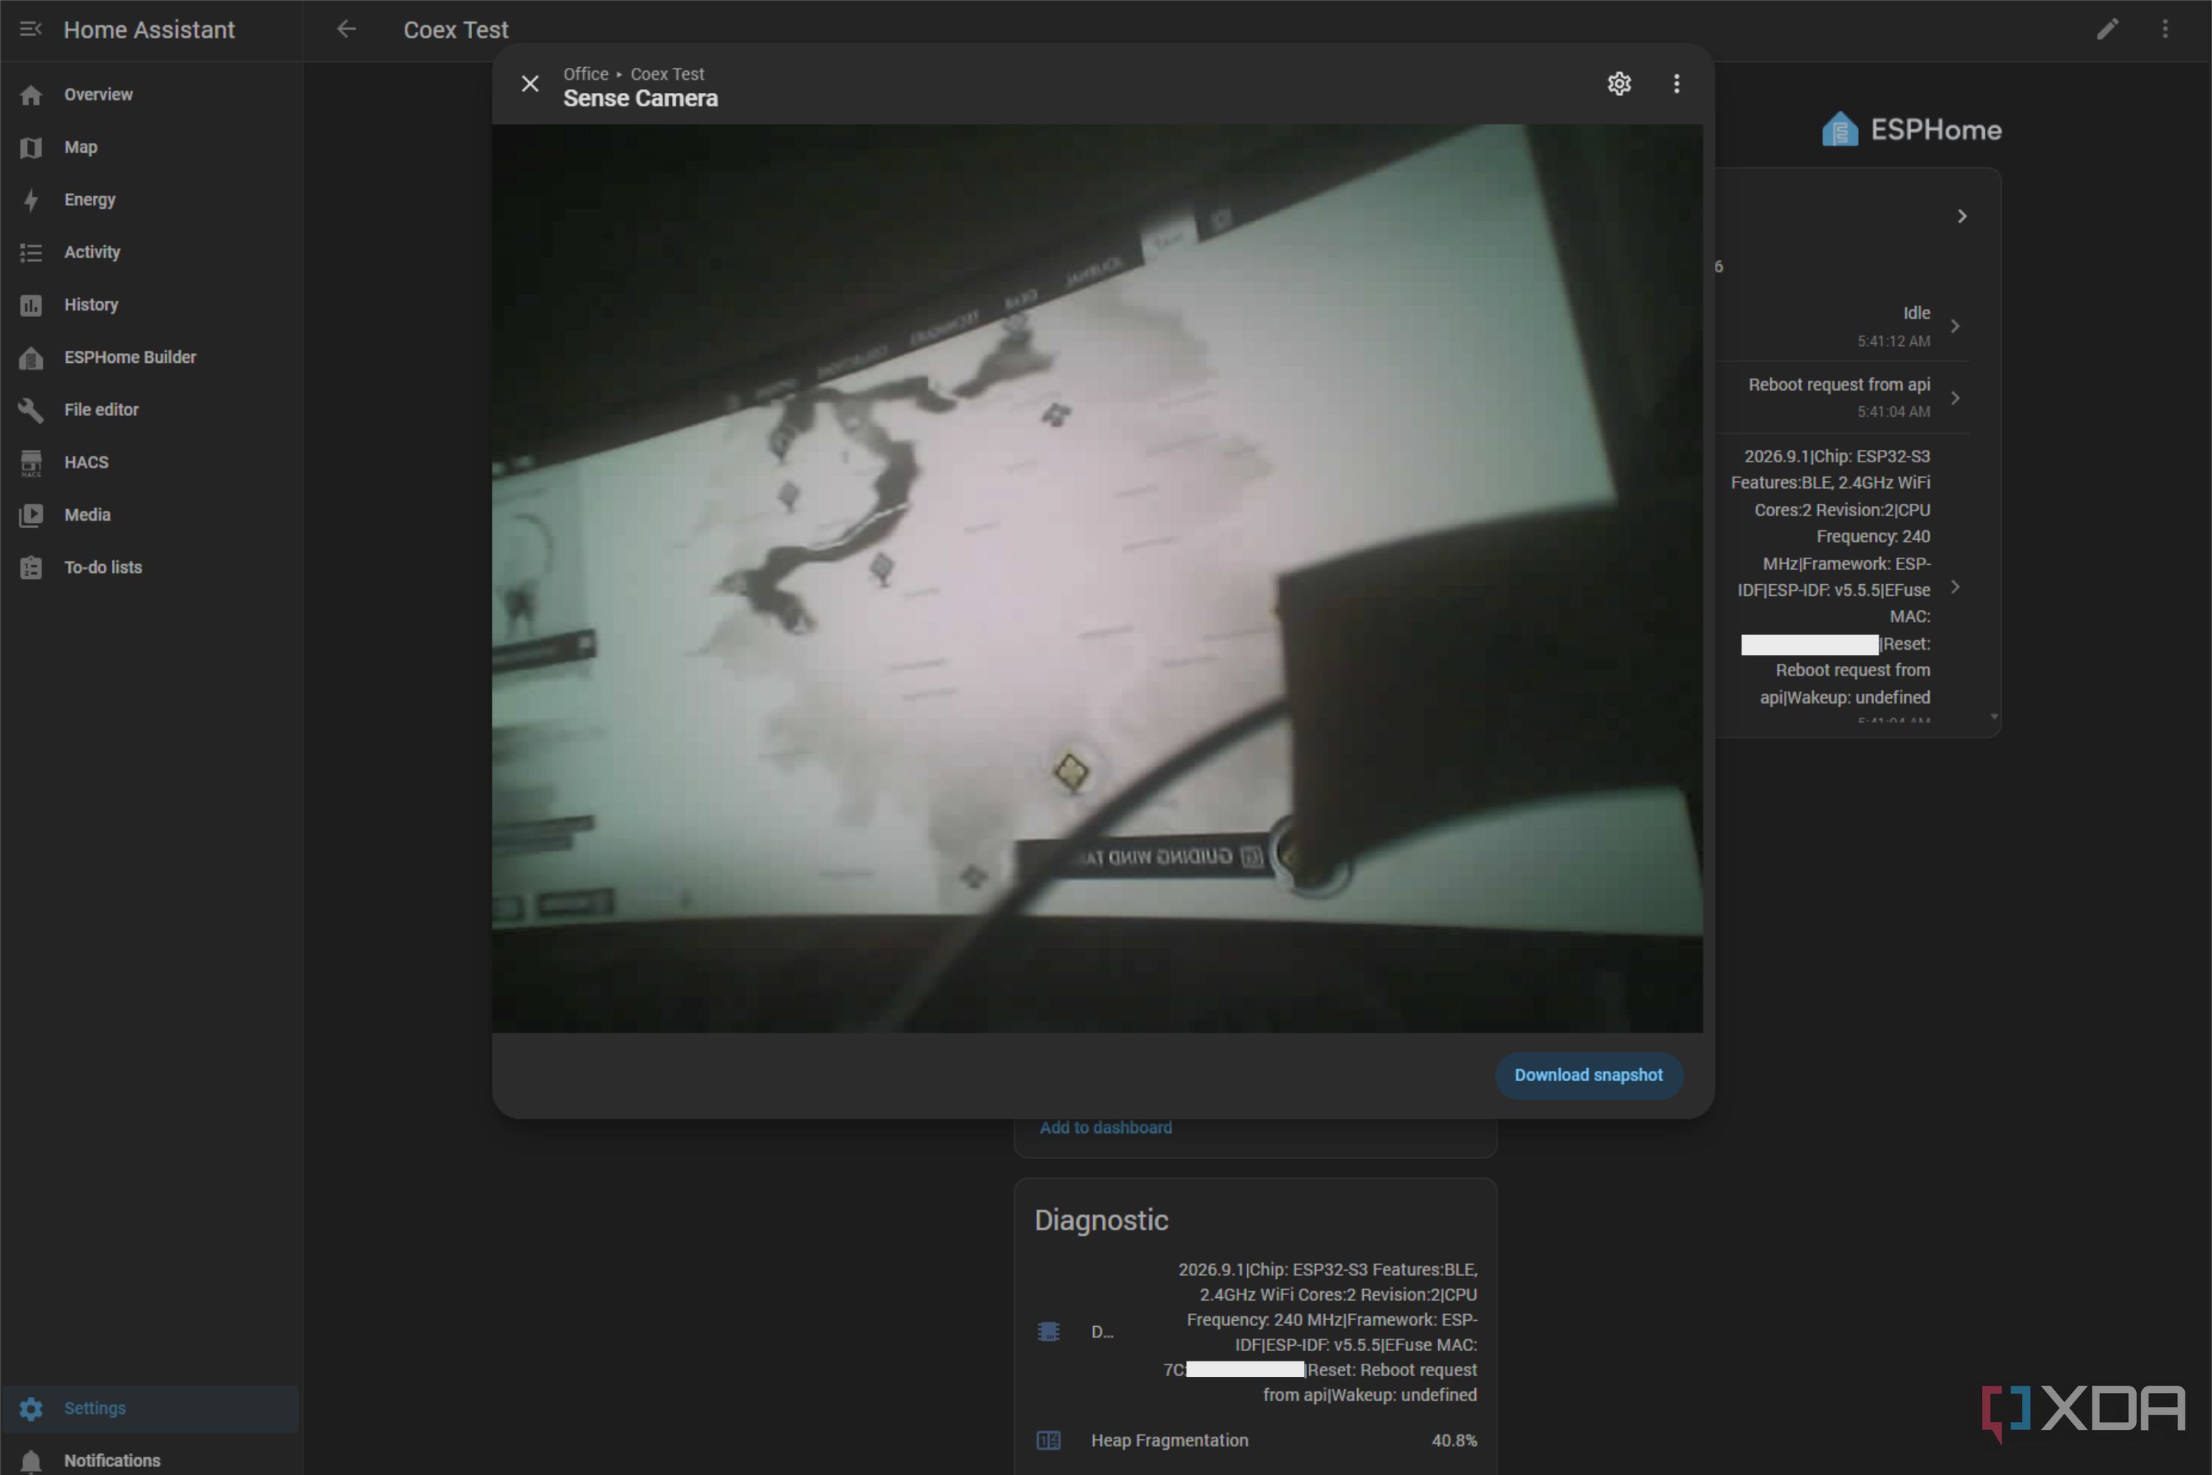Viewport: 2212px width, 1475px height.
Task: Open the page overflow menu in the top bar
Action: tap(2165, 29)
